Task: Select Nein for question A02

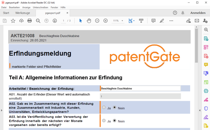Action: tap(114, 107)
